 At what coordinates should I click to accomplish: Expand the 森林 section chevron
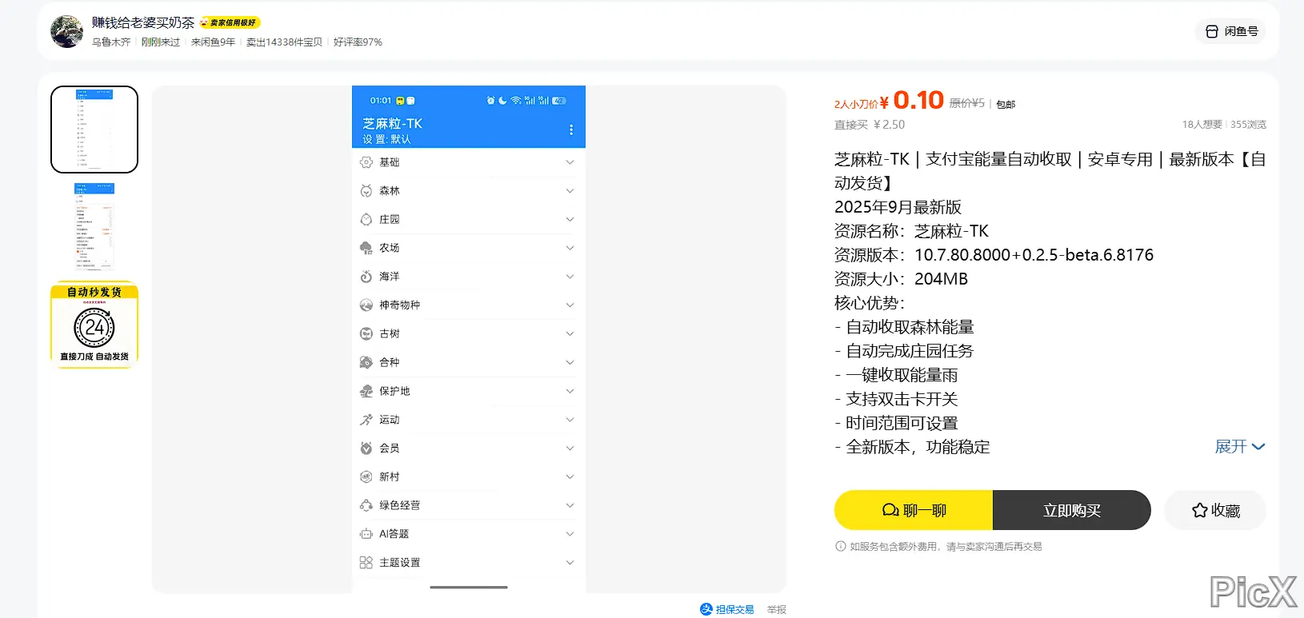pos(570,191)
